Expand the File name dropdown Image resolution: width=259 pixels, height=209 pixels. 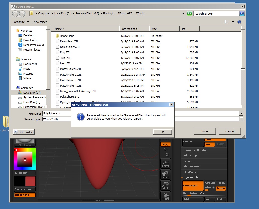tap(241, 113)
